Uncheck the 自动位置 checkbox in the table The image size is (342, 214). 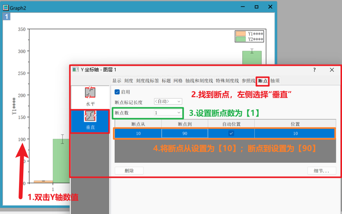coord(231,133)
